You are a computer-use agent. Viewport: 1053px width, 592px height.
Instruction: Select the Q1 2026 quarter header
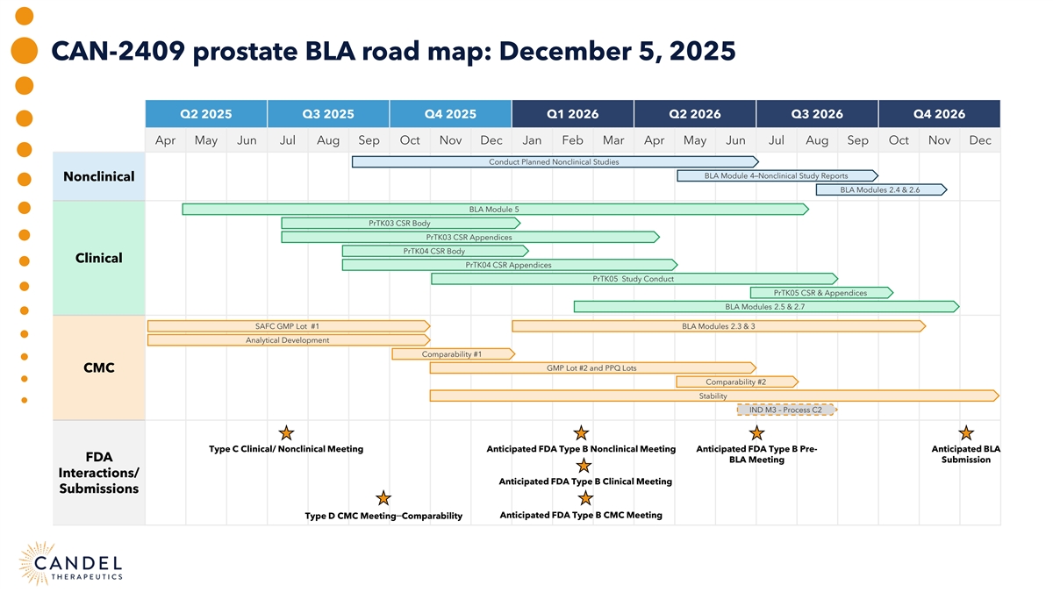point(572,114)
